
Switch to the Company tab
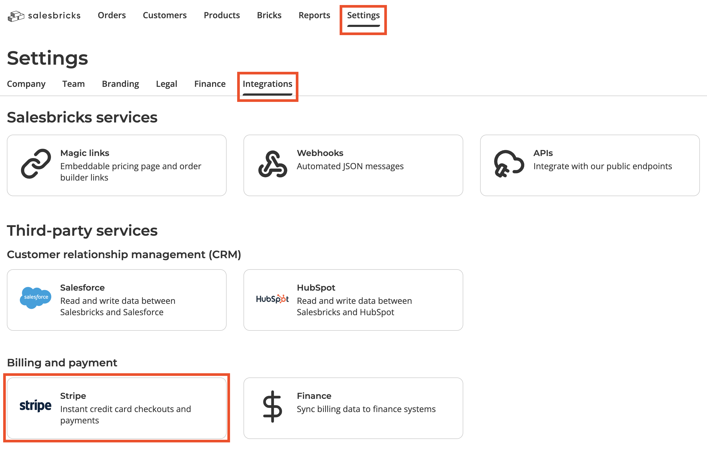(26, 84)
